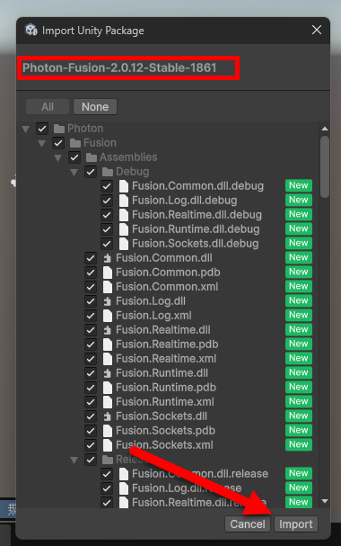Uncheck the Fusion.Common.dll checkbox
Viewport: 341px width, 546px height.
point(91,258)
